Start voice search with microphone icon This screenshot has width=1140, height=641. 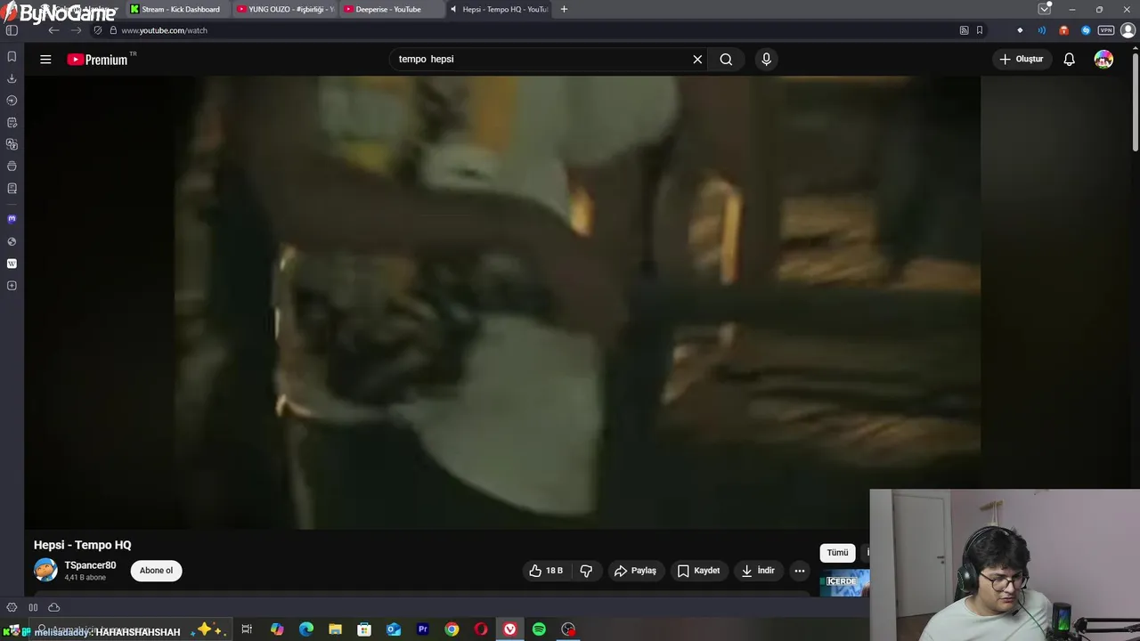coord(766,60)
